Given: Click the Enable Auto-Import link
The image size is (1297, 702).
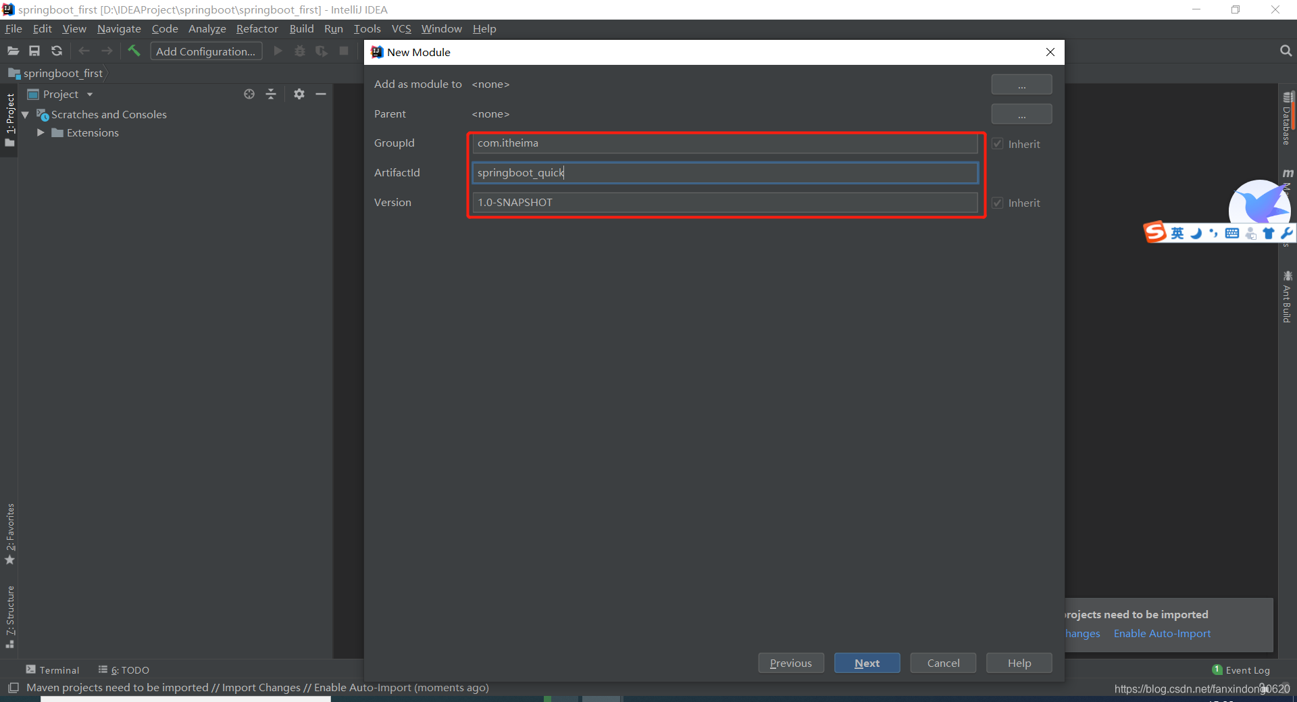Looking at the screenshot, I should click(x=1162, y=634).
